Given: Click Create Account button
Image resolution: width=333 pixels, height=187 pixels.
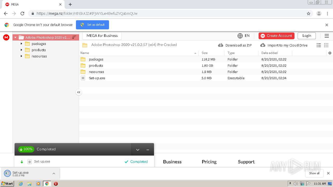Looking at the screenshot, I should click(x=276, y=36).
